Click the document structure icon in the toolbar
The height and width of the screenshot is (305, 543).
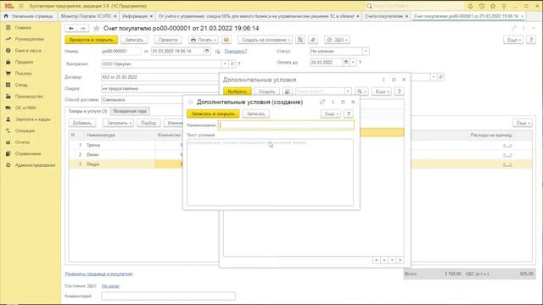coord(300,40)
